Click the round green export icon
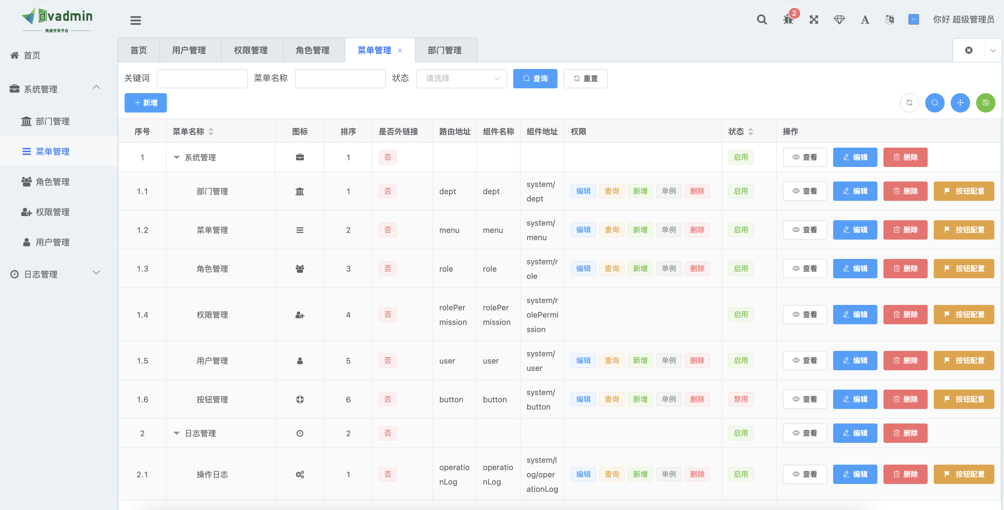1004x510 pixels. (986, 103)
